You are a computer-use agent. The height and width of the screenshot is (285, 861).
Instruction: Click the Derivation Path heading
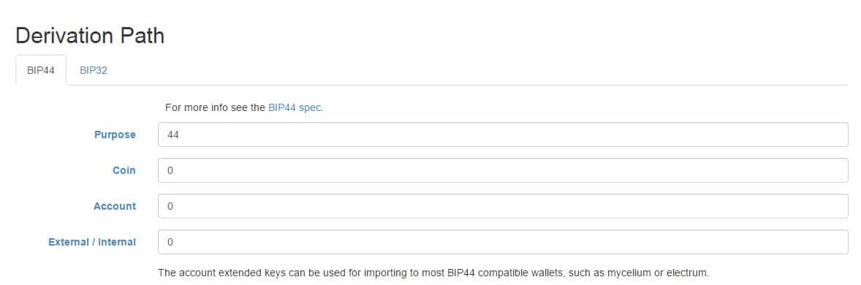(x=90, y=36)
